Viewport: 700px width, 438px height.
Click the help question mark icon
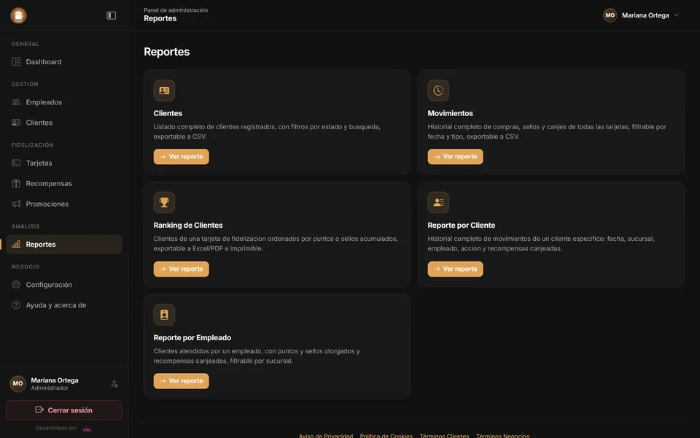click(16, 305)
